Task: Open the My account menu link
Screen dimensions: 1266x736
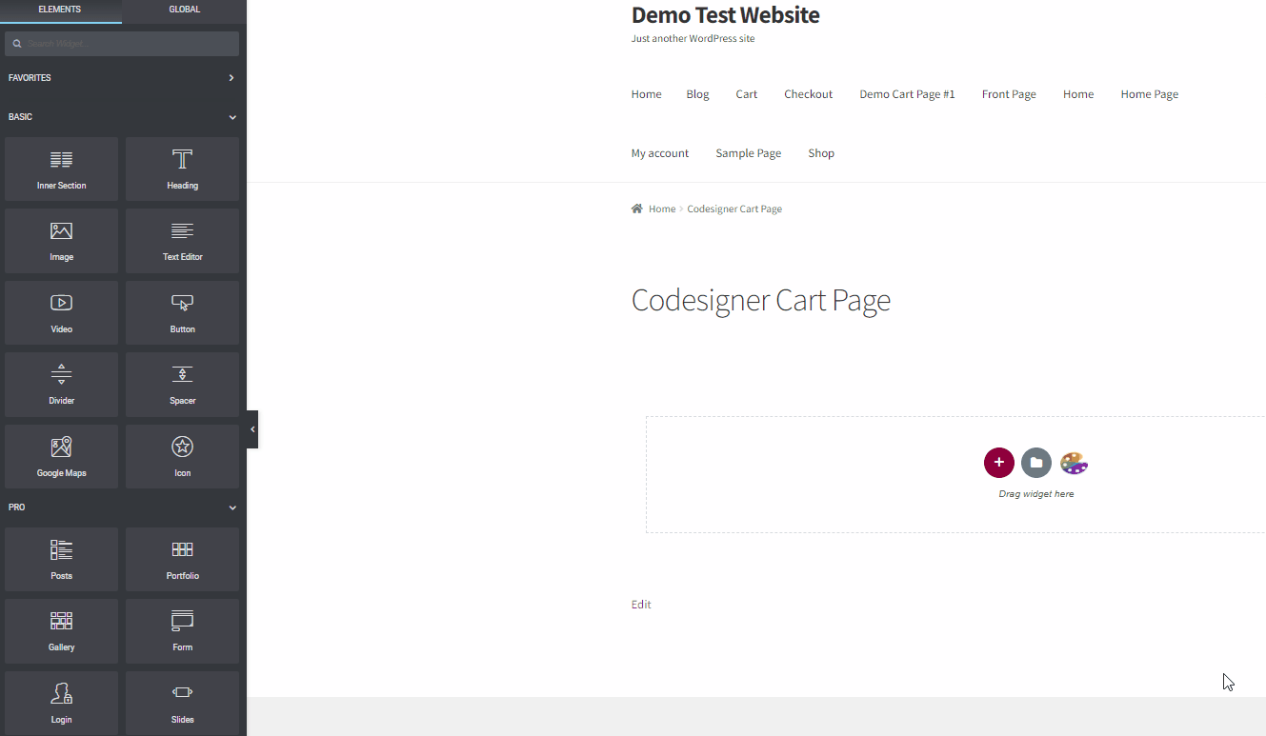Action: point(660,153)
